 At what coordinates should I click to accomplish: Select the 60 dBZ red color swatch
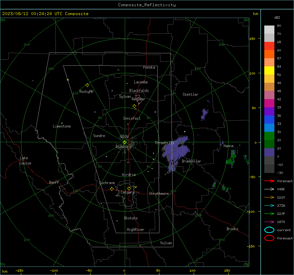tap(269, 46)
